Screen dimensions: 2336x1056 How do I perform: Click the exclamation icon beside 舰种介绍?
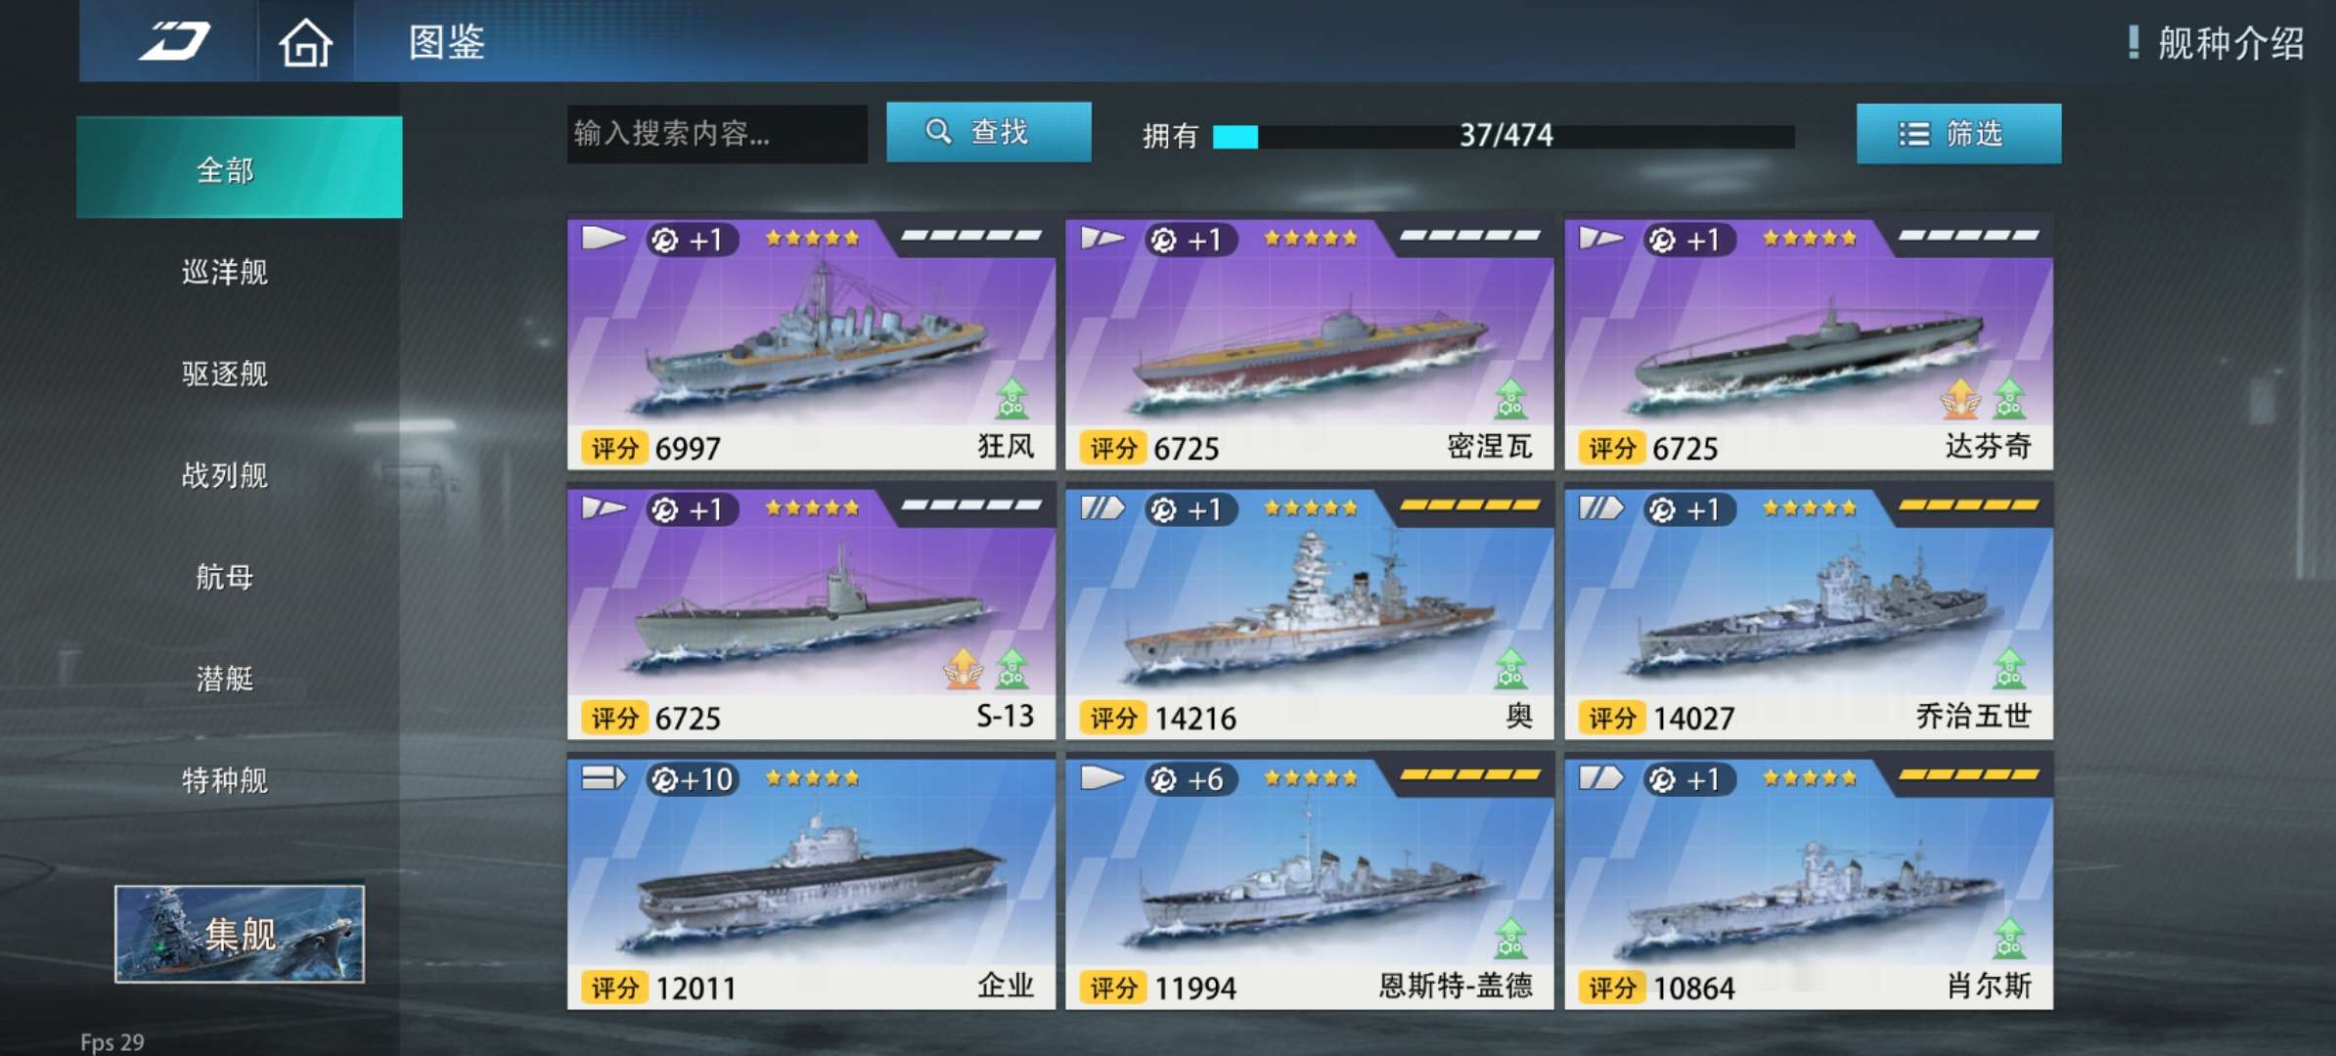click(2134, 42)
